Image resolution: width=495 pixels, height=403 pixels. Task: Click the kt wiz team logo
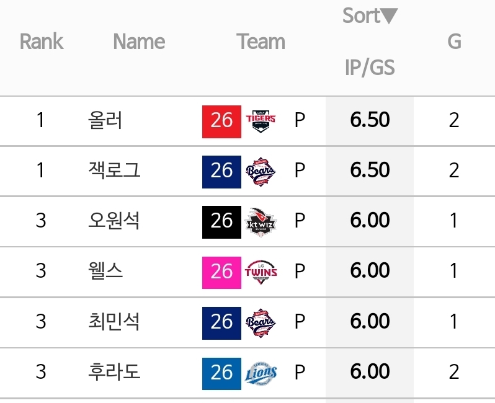[x=261, y=222]
